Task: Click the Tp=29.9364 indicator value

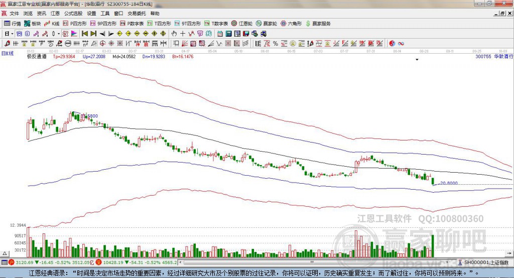Action: pyautogui.click(x=64, y=56)
